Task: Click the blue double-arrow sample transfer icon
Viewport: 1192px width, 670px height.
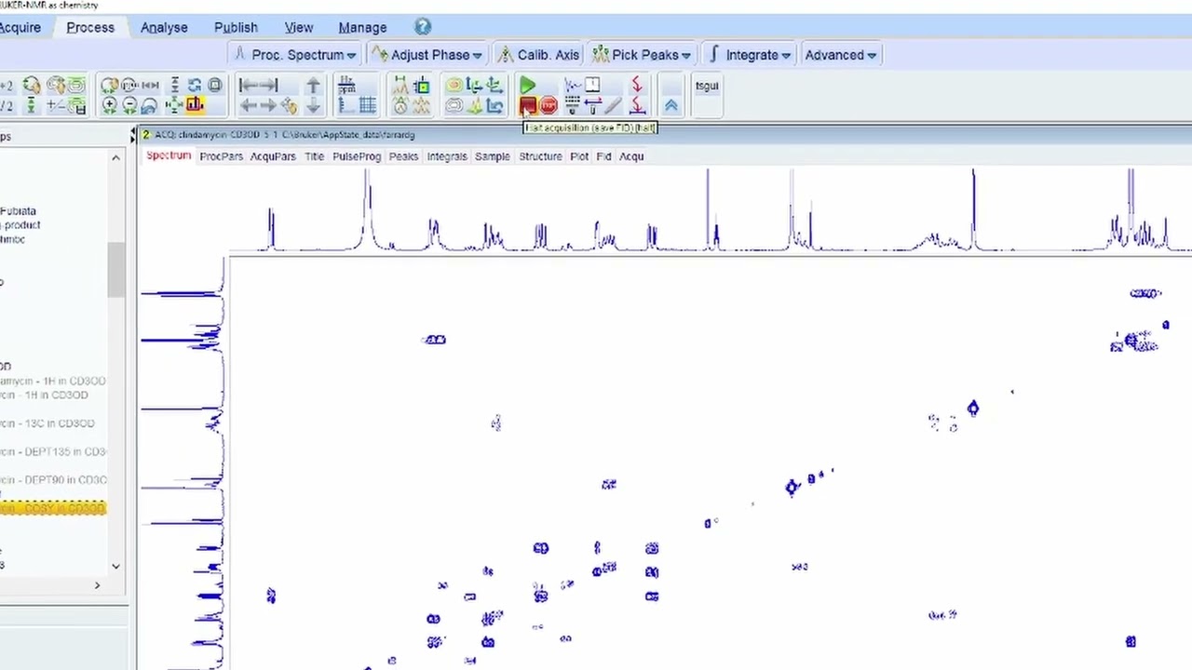Action: 592,105
